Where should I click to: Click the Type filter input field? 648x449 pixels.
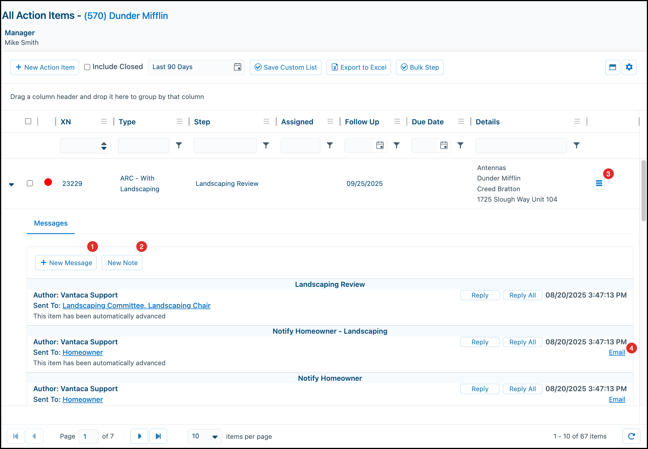tap(144, 146)
